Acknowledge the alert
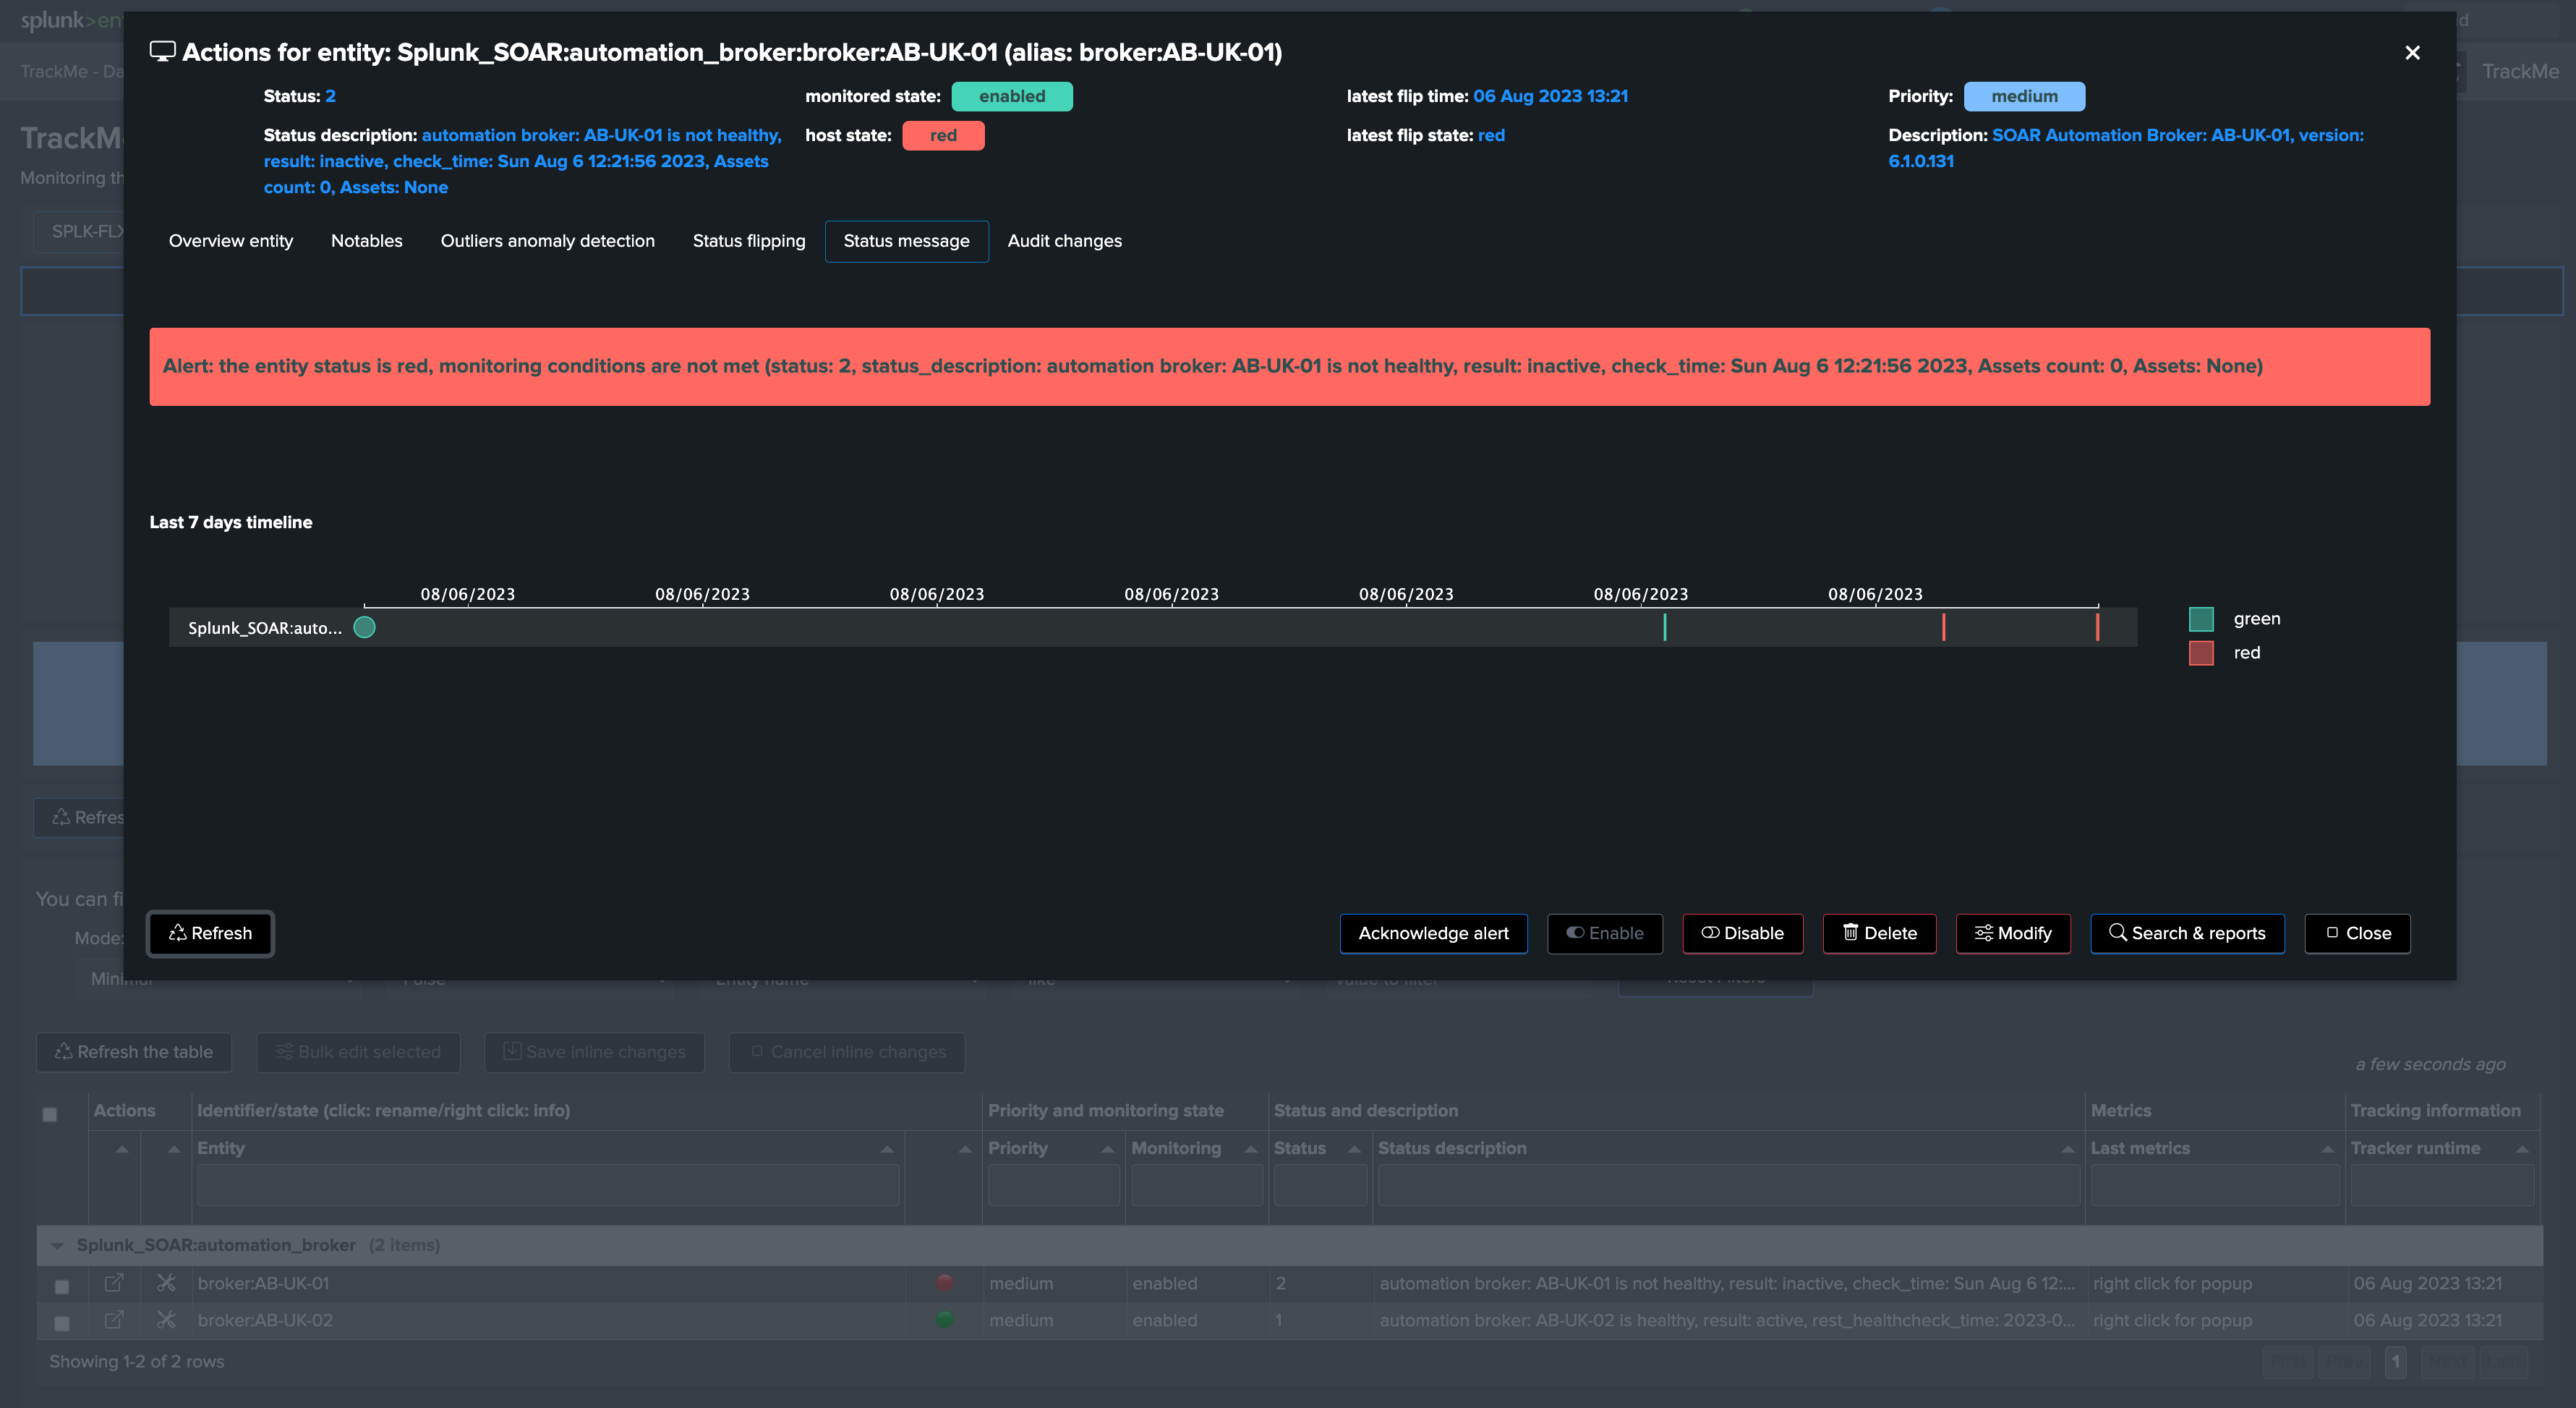Screen dimensions: 2576x1408 click(1433, 933)
